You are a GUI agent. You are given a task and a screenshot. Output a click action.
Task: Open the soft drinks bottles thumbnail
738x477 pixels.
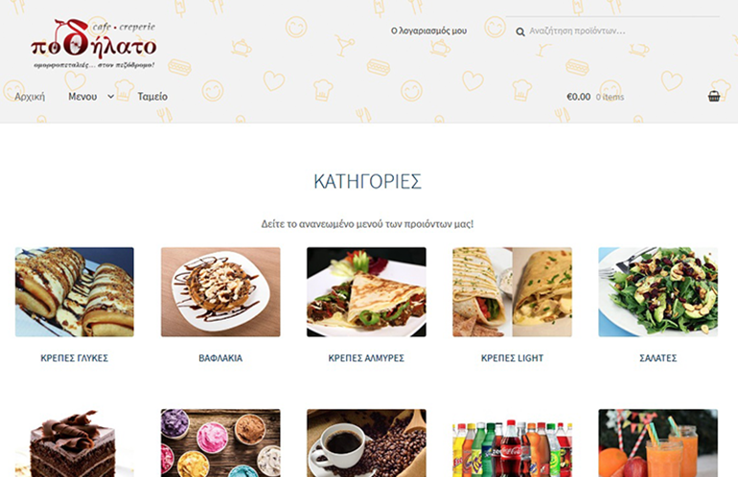point(512,443)
